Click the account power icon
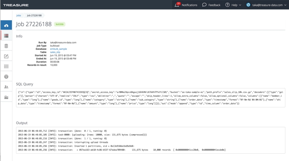 click(x=248, y=5)
